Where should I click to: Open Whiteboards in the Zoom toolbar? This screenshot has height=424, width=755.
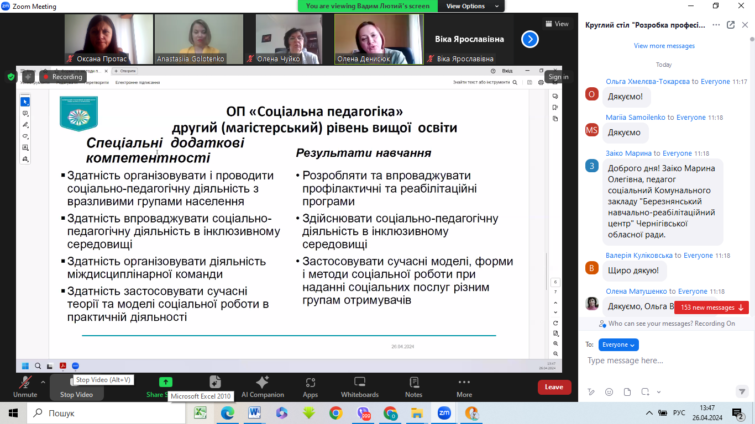point(359,386)
